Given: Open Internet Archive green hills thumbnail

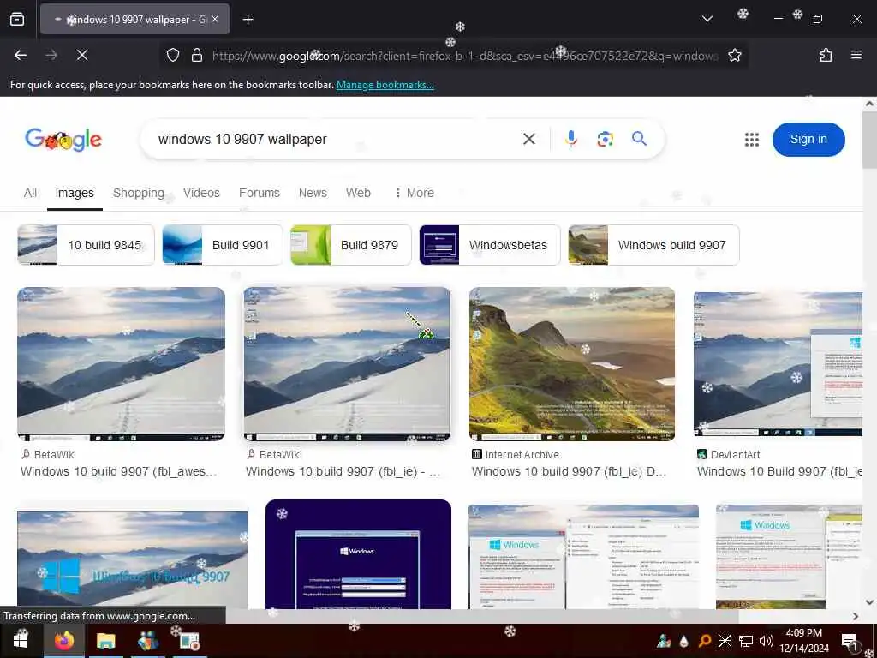Looking at the screenshot, I should coord(571,363).
